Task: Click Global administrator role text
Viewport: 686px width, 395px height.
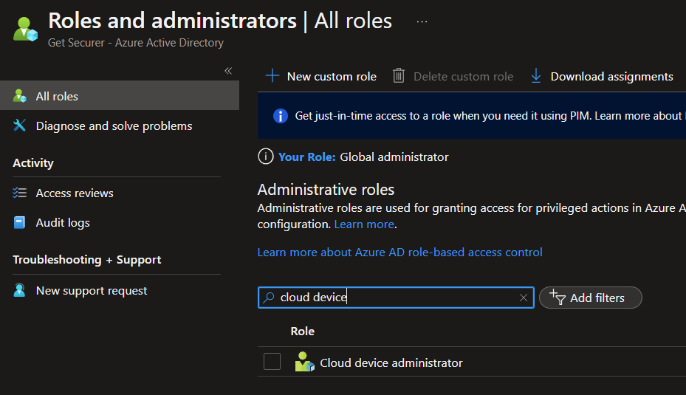Action: point(394,157)
